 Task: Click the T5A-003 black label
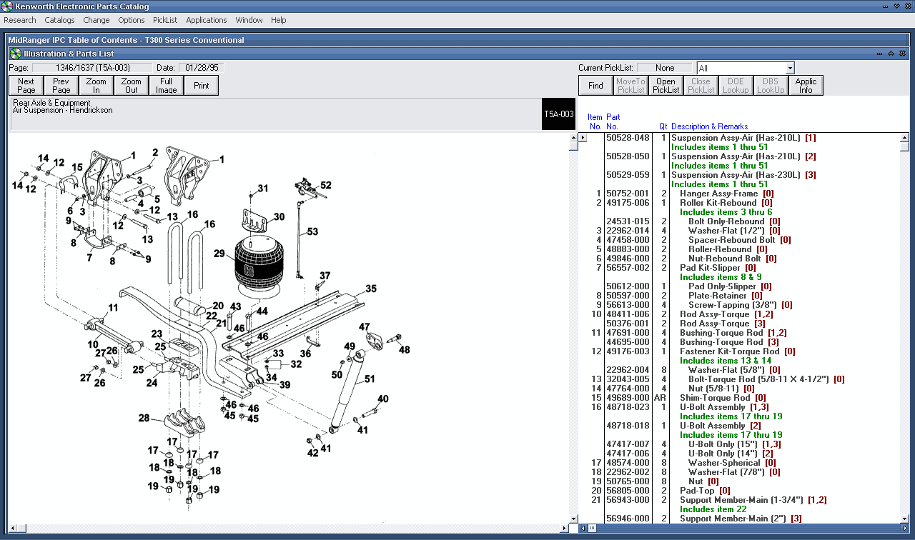pyautogui.click(x=558, y=114)
